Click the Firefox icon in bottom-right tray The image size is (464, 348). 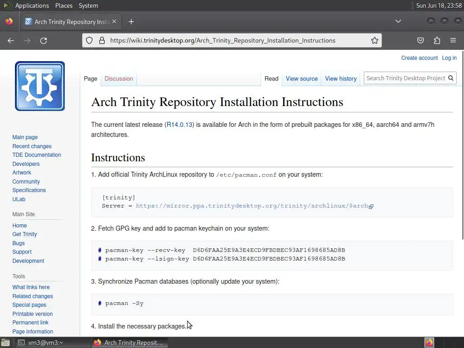[429, 343]
